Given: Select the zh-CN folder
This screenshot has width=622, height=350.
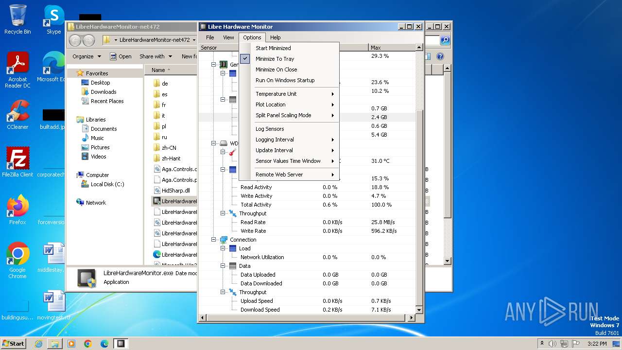Looking at the screenshot, I should click(169, 147).
